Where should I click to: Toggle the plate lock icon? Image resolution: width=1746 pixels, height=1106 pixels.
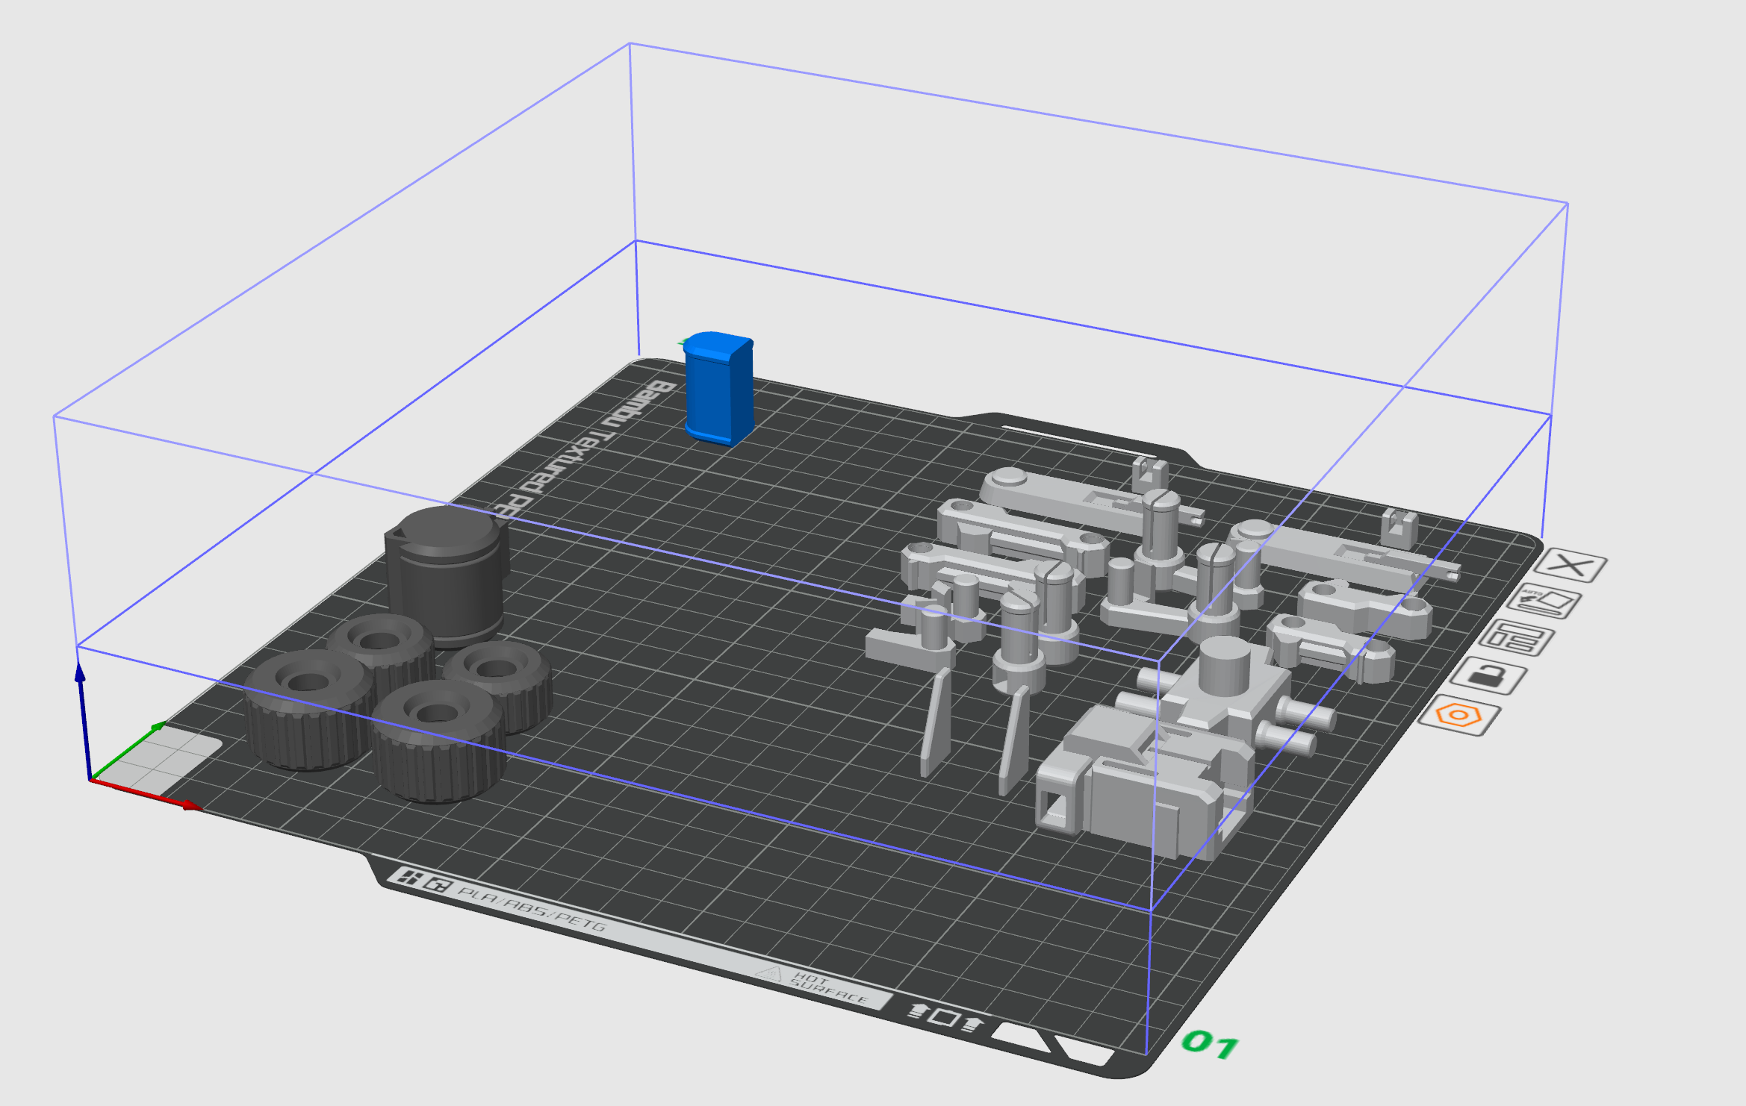click(1488, 676)
